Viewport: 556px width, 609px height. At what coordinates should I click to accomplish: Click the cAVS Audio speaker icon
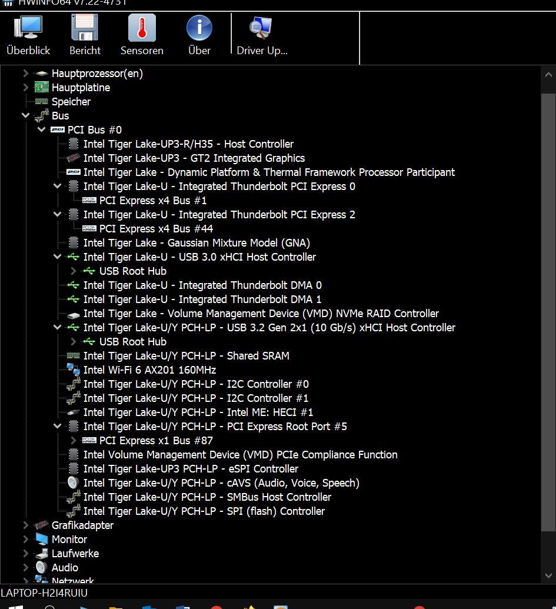coord(74,482)
